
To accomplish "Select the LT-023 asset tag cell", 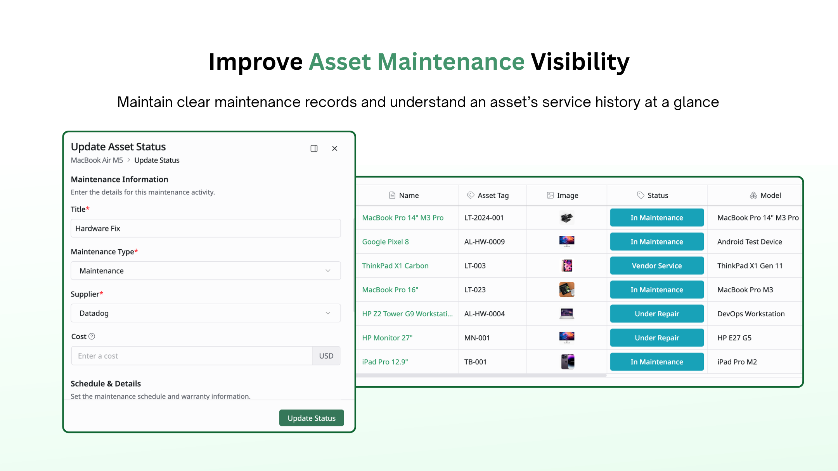I will 492,290.
